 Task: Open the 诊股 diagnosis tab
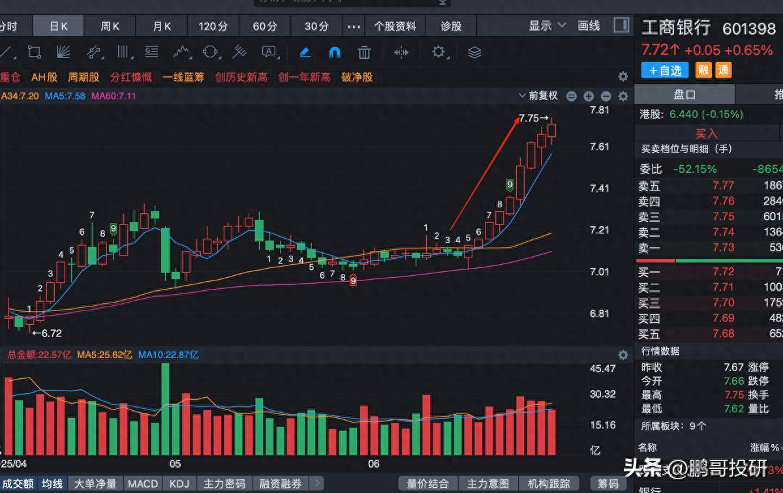click(x=450, y=25)
